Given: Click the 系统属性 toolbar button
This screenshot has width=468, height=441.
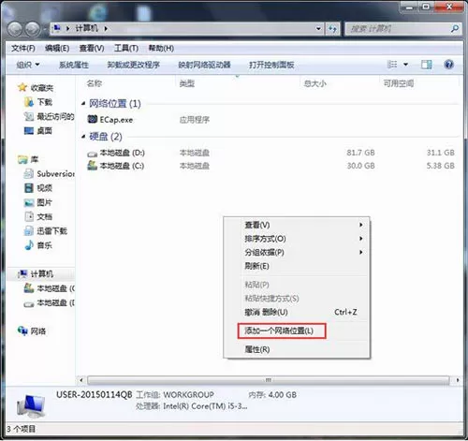Looking at the screenshot, I should (74, 65).
